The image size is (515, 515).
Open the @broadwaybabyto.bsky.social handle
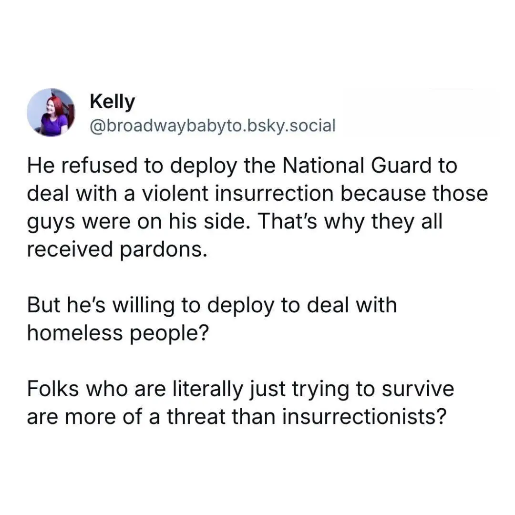[213, 125]
